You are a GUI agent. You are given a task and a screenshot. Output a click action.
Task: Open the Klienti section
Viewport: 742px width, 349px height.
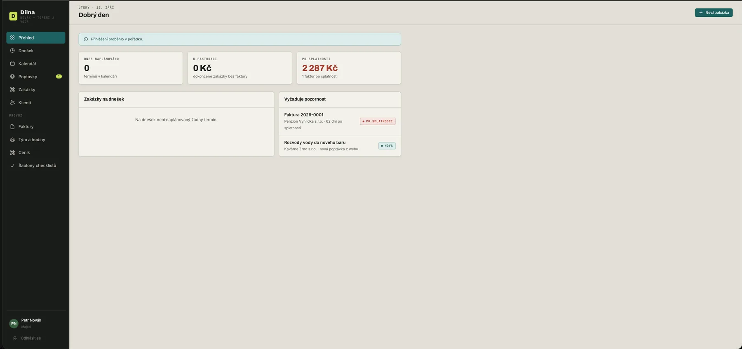pos(36,102)
